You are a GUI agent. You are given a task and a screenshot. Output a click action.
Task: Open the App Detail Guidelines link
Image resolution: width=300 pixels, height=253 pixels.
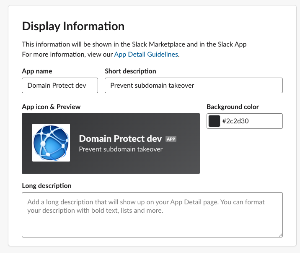146,55
